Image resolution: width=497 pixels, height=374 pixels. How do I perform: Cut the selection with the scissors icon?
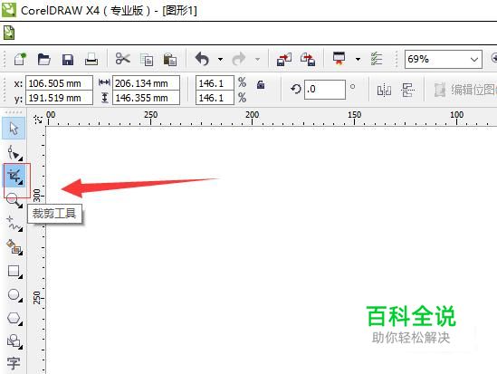click(122, 59)
